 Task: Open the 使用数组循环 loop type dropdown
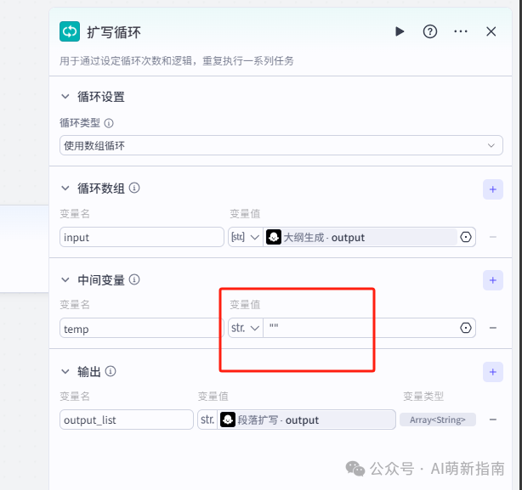tap(281, 145)
